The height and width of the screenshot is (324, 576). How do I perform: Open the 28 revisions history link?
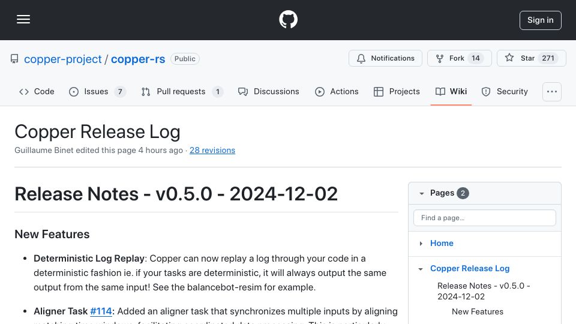pyautogui.click(x=212, y=150)
